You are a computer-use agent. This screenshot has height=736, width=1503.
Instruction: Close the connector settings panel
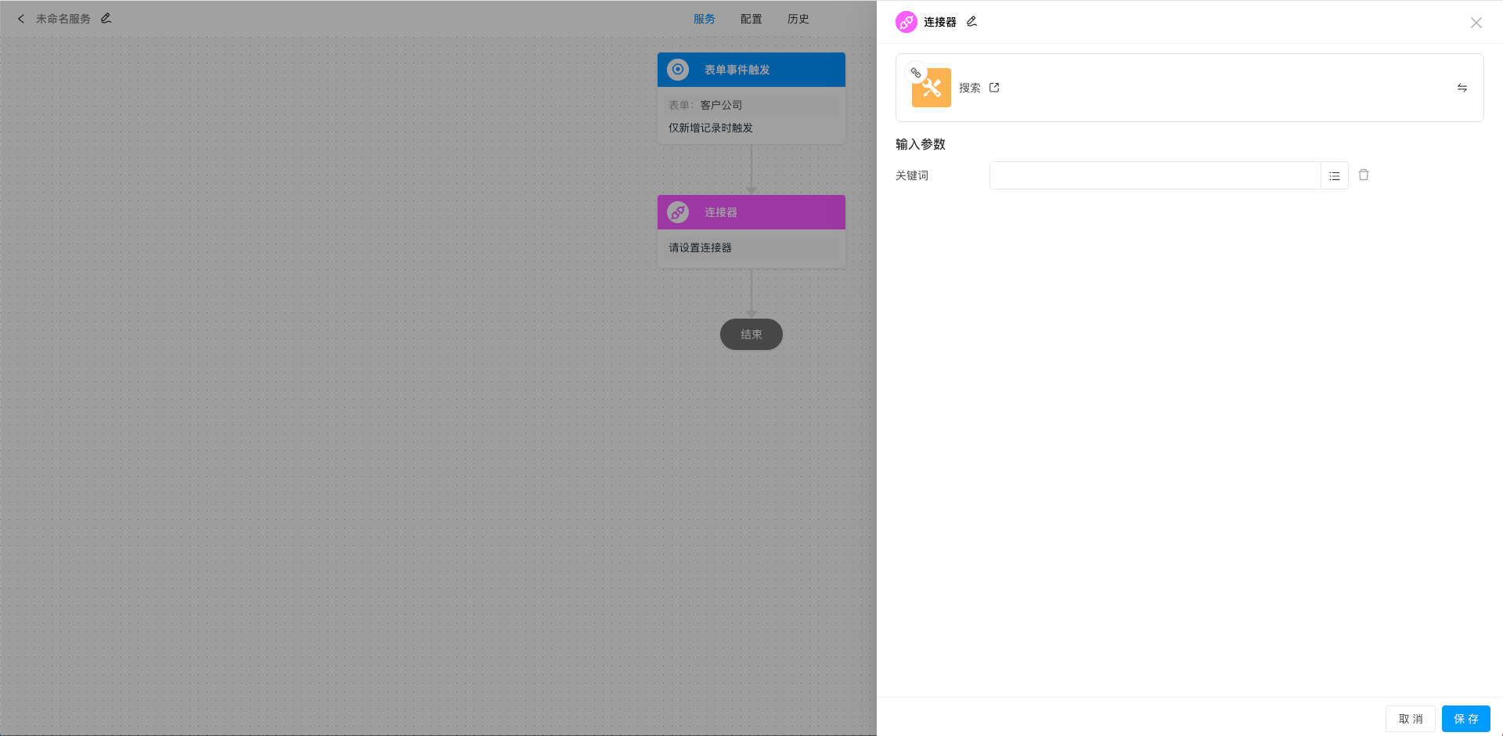point(1476,23)
